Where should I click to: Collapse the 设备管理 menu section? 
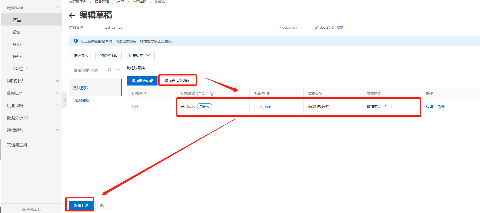(57, 7)
